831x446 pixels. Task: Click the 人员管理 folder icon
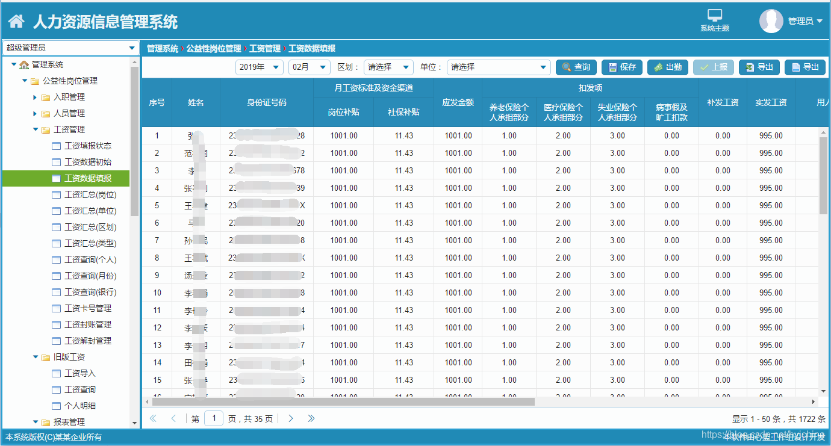point(46,113)
